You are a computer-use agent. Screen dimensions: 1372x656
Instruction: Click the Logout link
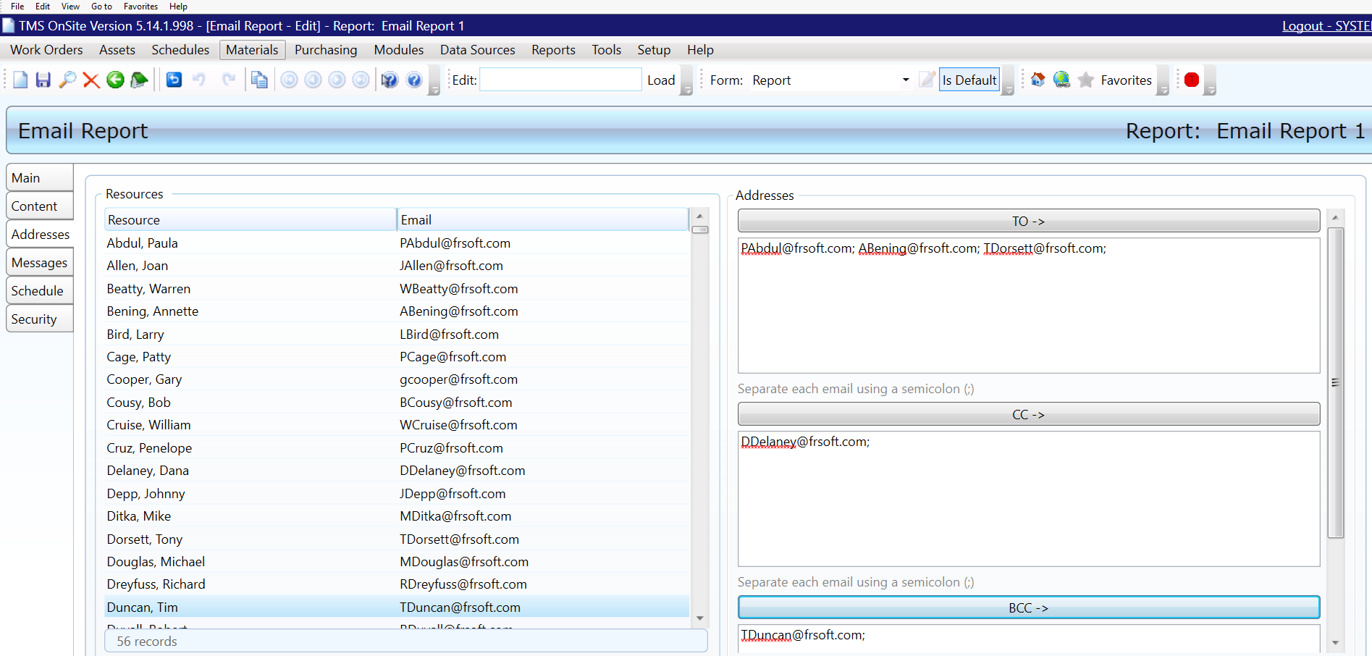pyautogui.click(x=1326, y=26)
